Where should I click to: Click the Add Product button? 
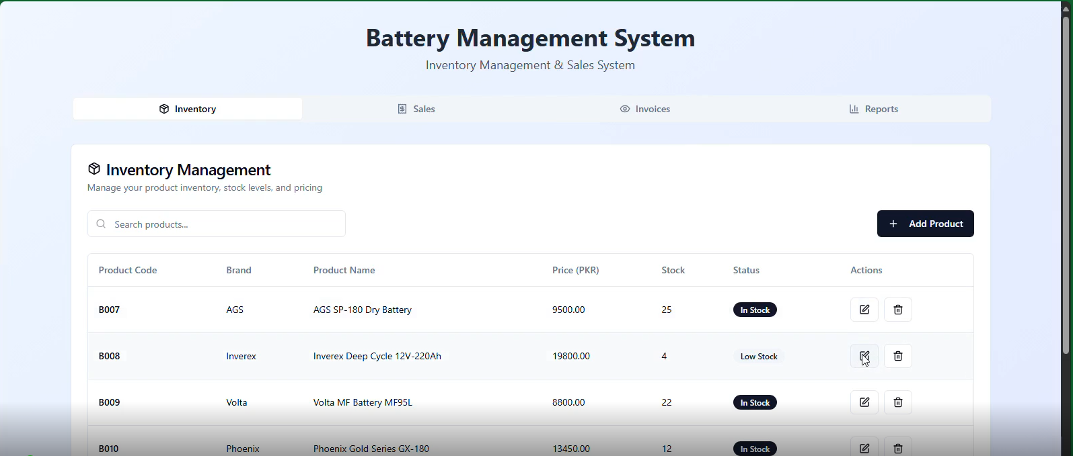coord(926,224)
